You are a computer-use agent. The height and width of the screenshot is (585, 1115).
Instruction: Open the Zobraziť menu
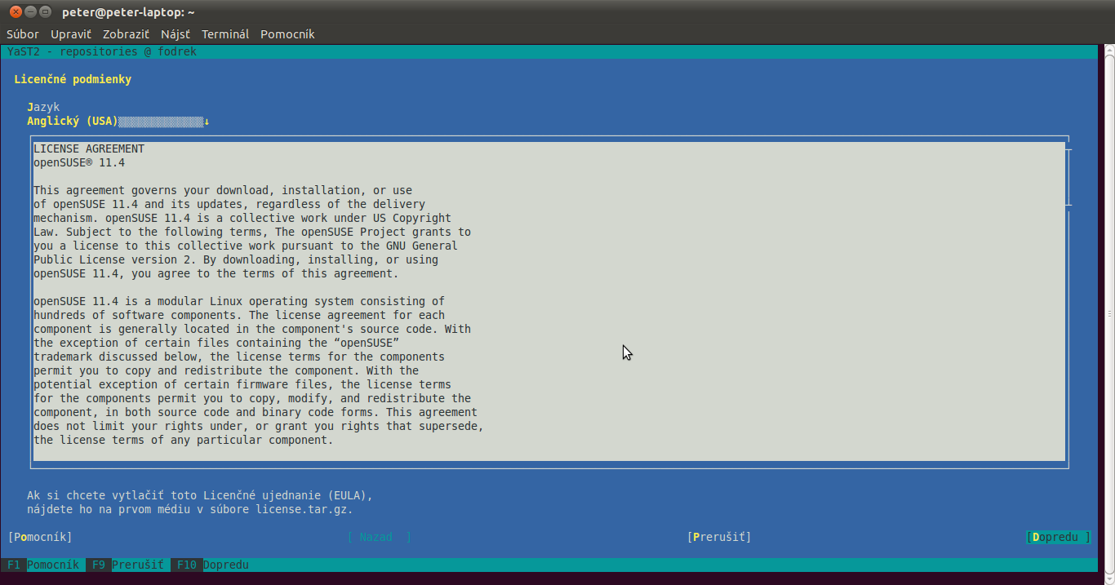(126, 34)
